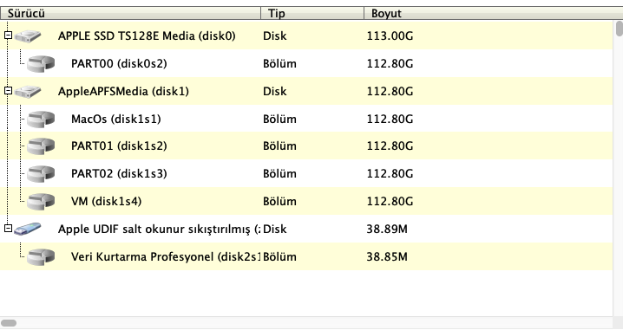
Task: Collapse the AppleAPFSMedia disk1 tree node
Action: pos(9,90)
